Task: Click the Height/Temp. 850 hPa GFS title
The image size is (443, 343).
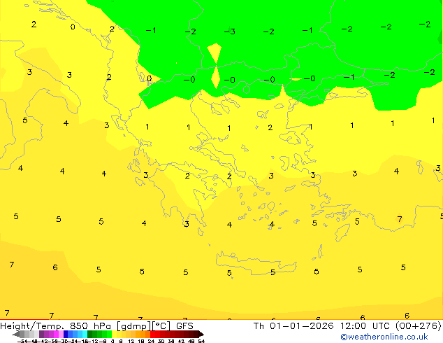Action: pyautogui.click(x=96, y=326)
